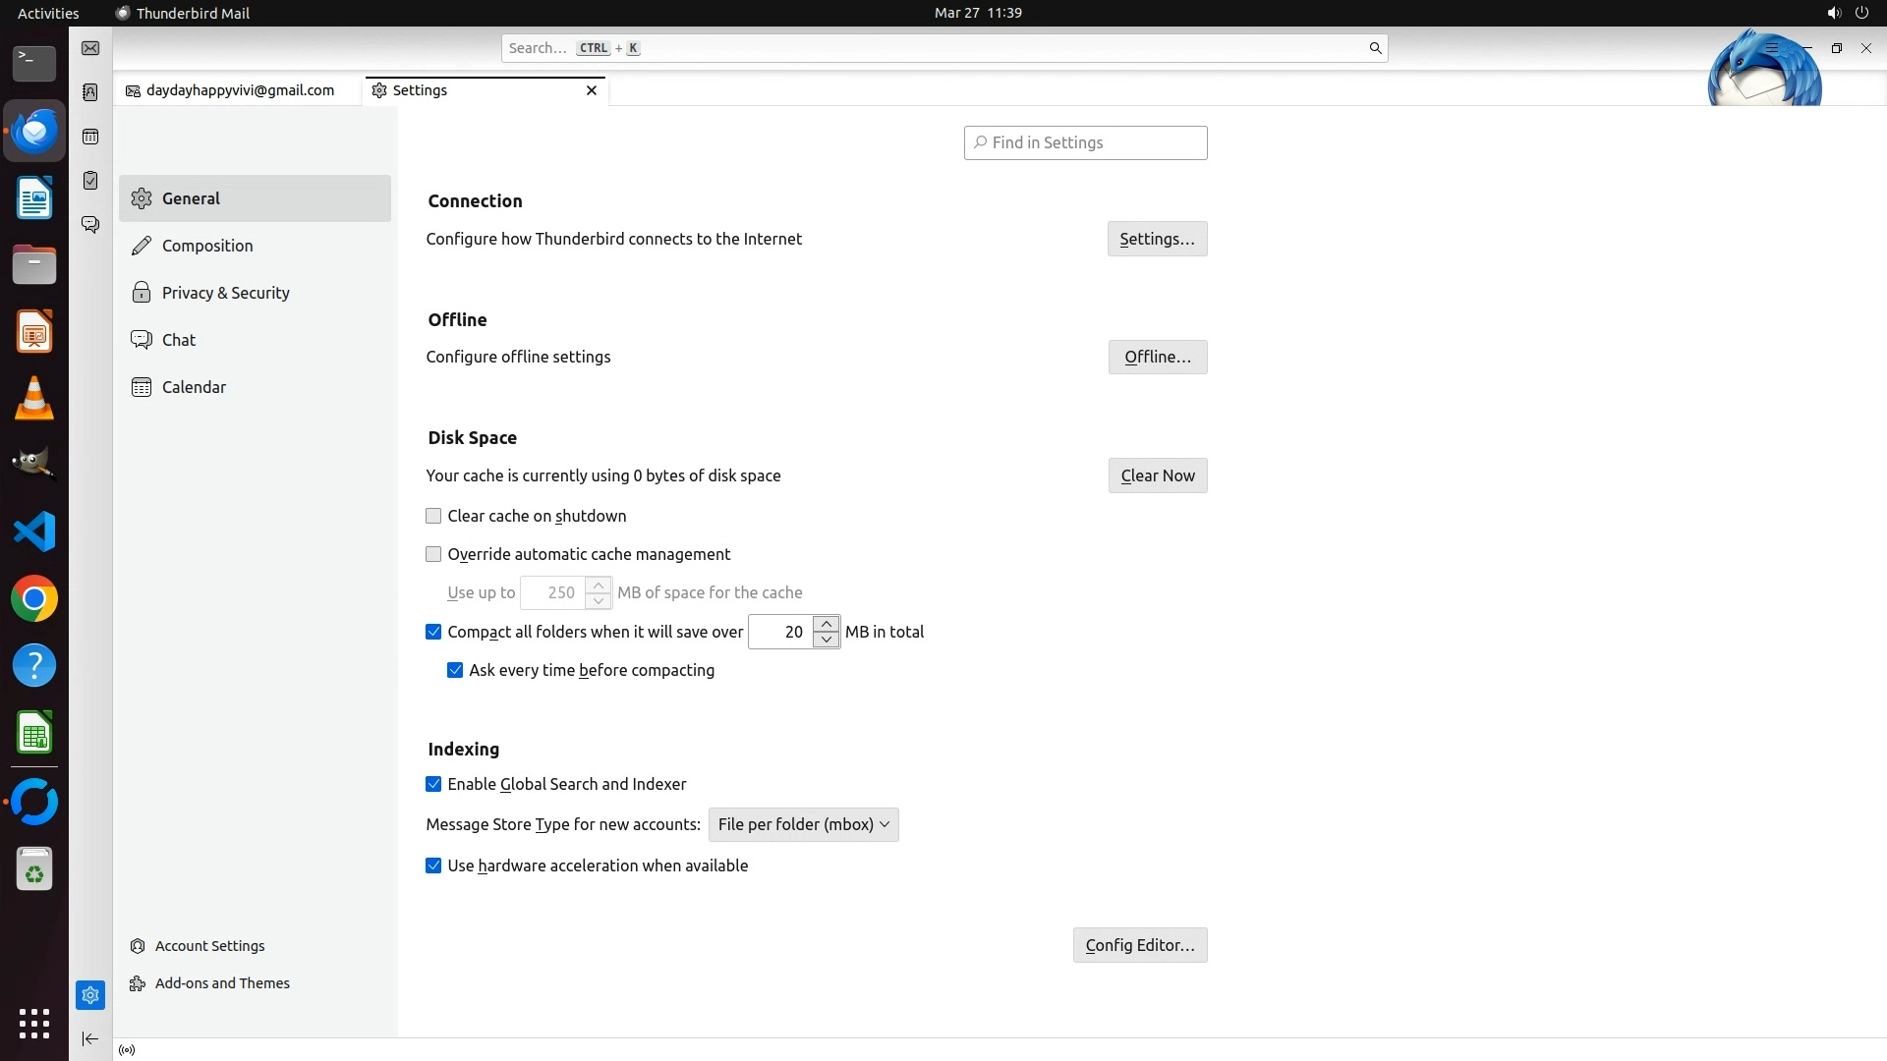Switch to the daydayhappyvivi@gmail.com tab
The image size is (1887, 1061).
coord(239,90)
